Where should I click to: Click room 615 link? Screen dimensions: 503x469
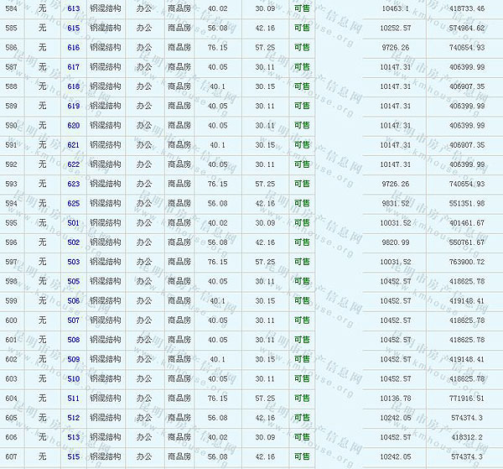pos(73,28)
